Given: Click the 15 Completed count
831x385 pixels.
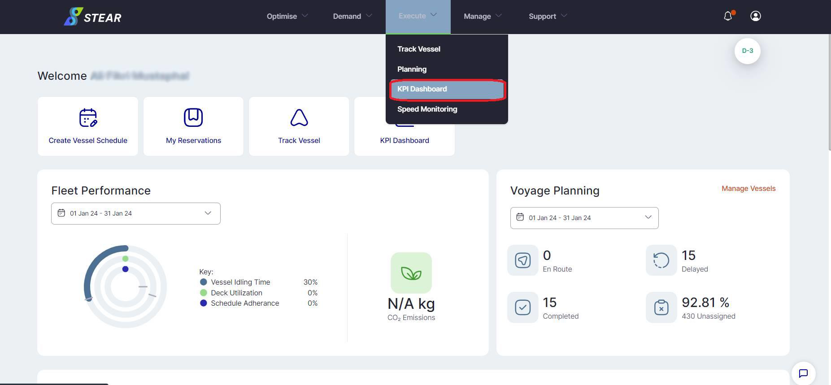Looking at the screenshot, I should [549, 303].
